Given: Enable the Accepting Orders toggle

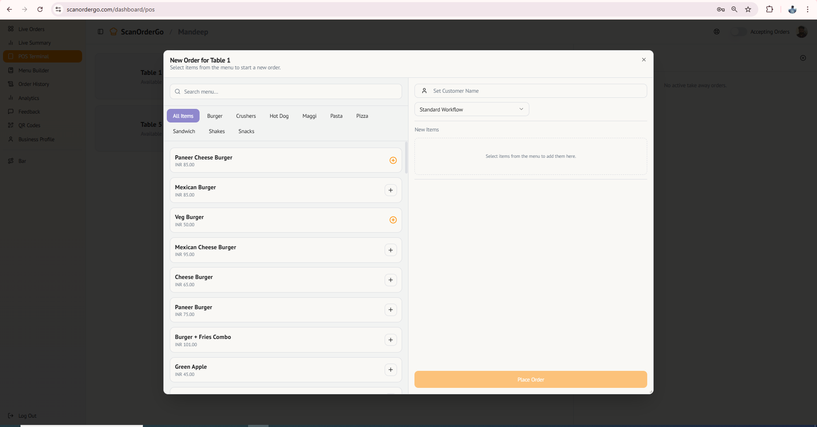Looking at the screenshot, I should coord(738,31).
